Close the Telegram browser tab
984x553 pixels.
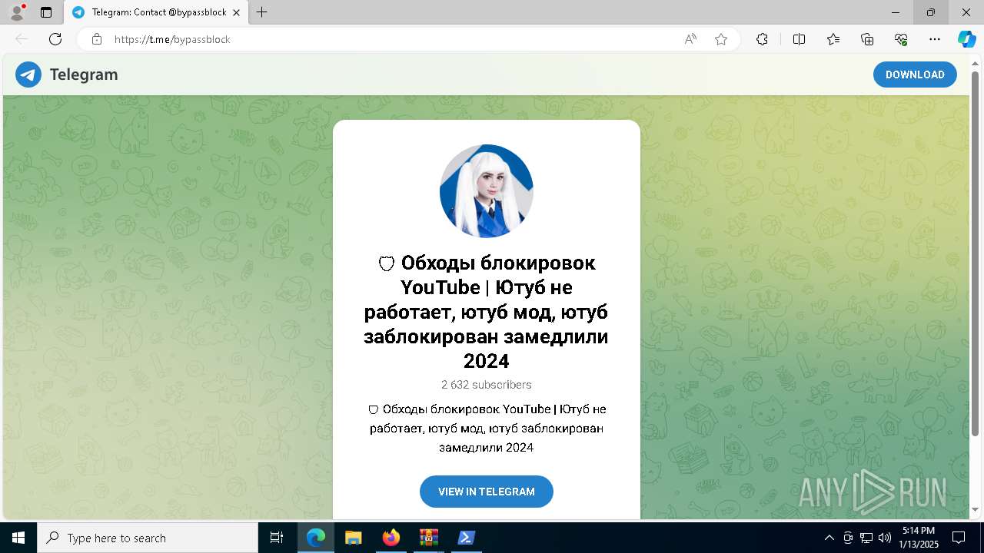(x=238, y=12)
